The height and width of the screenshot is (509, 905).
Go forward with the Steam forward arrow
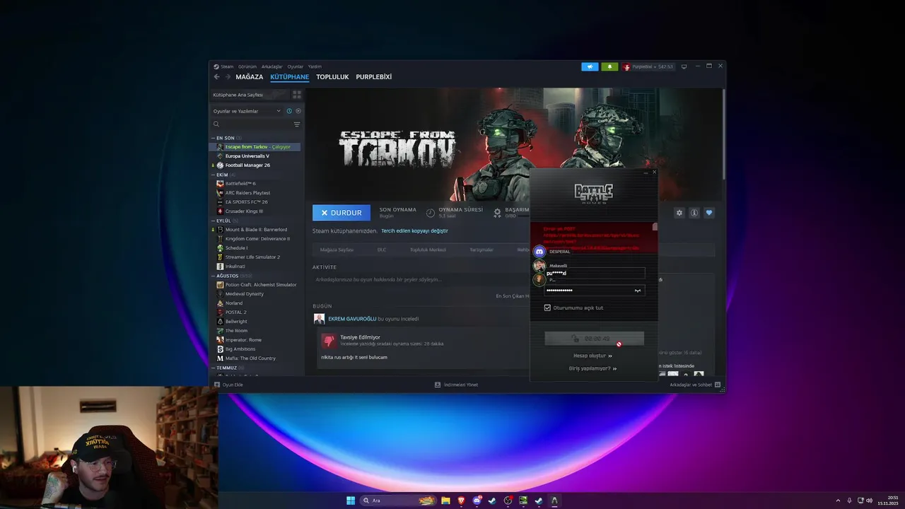pos(228,77)
